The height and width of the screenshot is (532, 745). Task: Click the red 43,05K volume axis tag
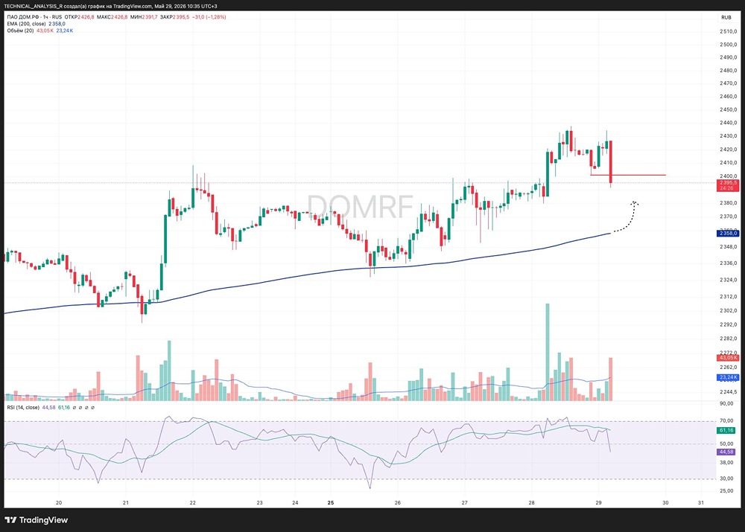coord(727,357)
